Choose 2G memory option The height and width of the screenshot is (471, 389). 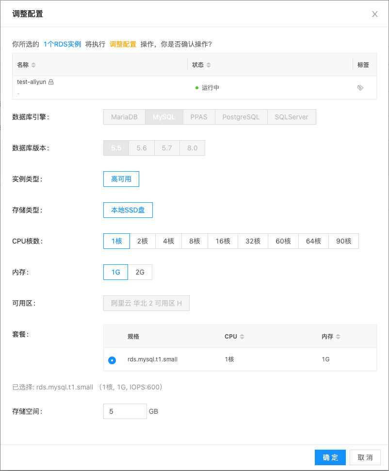click(x=140, y=272)
